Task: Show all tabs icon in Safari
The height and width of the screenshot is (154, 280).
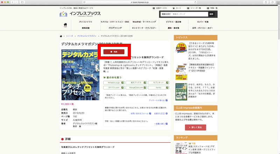Action: (272, 2)
